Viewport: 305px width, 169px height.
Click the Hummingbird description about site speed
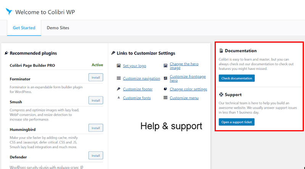click(x=44, y=142)
